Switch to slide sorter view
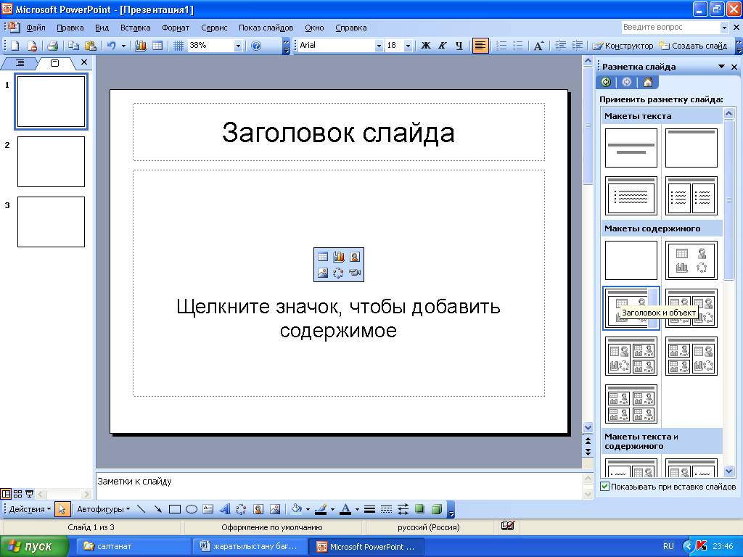 [18, 493]
